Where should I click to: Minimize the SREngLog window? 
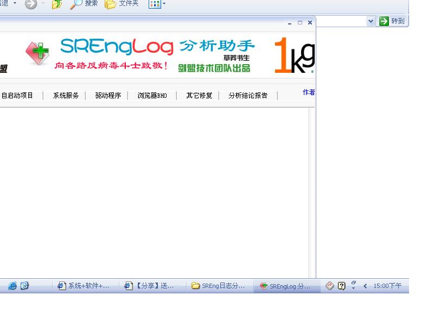click(x=290, y=23)
